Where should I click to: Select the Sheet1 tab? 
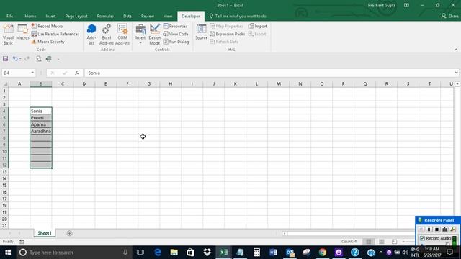click(45, 233)
